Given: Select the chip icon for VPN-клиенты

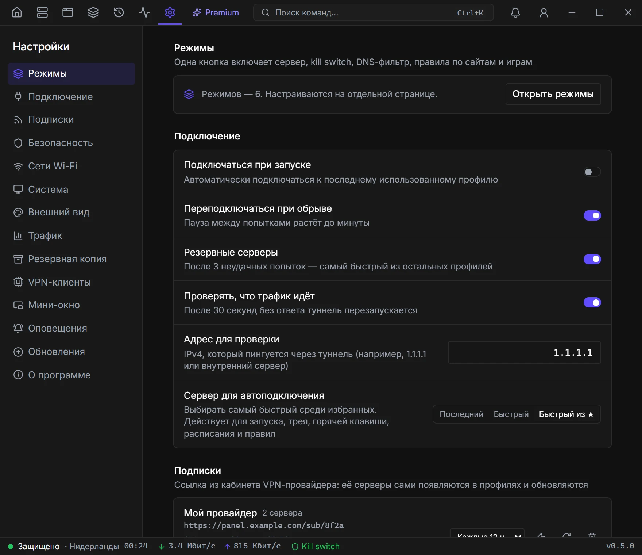Looking at the screenshot, I should [18, 282].
